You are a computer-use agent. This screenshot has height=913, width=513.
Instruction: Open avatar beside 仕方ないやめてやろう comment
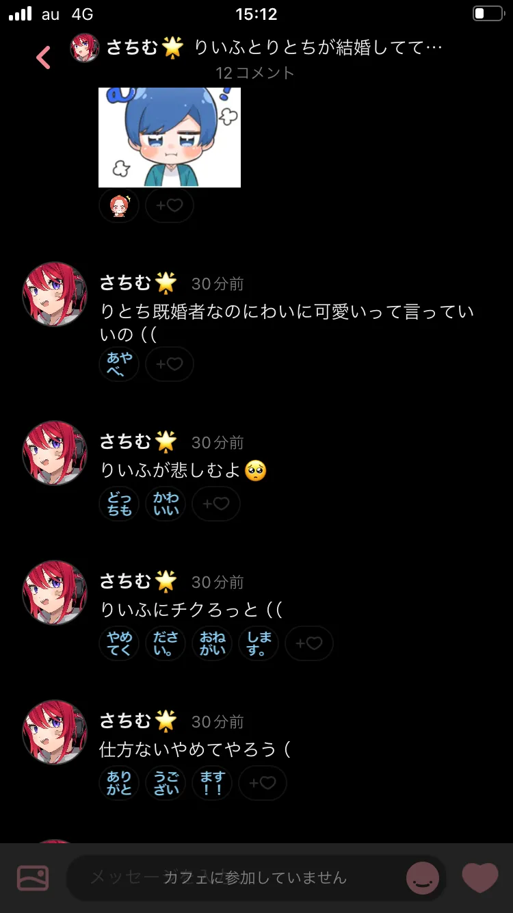[x=55, y=732]
